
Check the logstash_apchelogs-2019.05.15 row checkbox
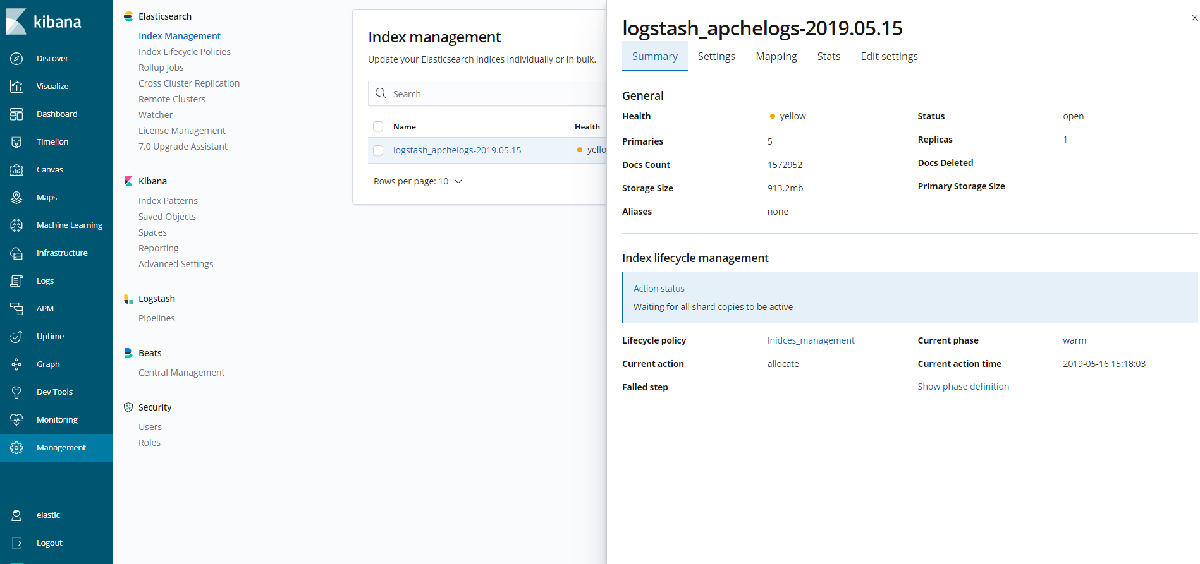pyautogui.click(x=378, y=150)
